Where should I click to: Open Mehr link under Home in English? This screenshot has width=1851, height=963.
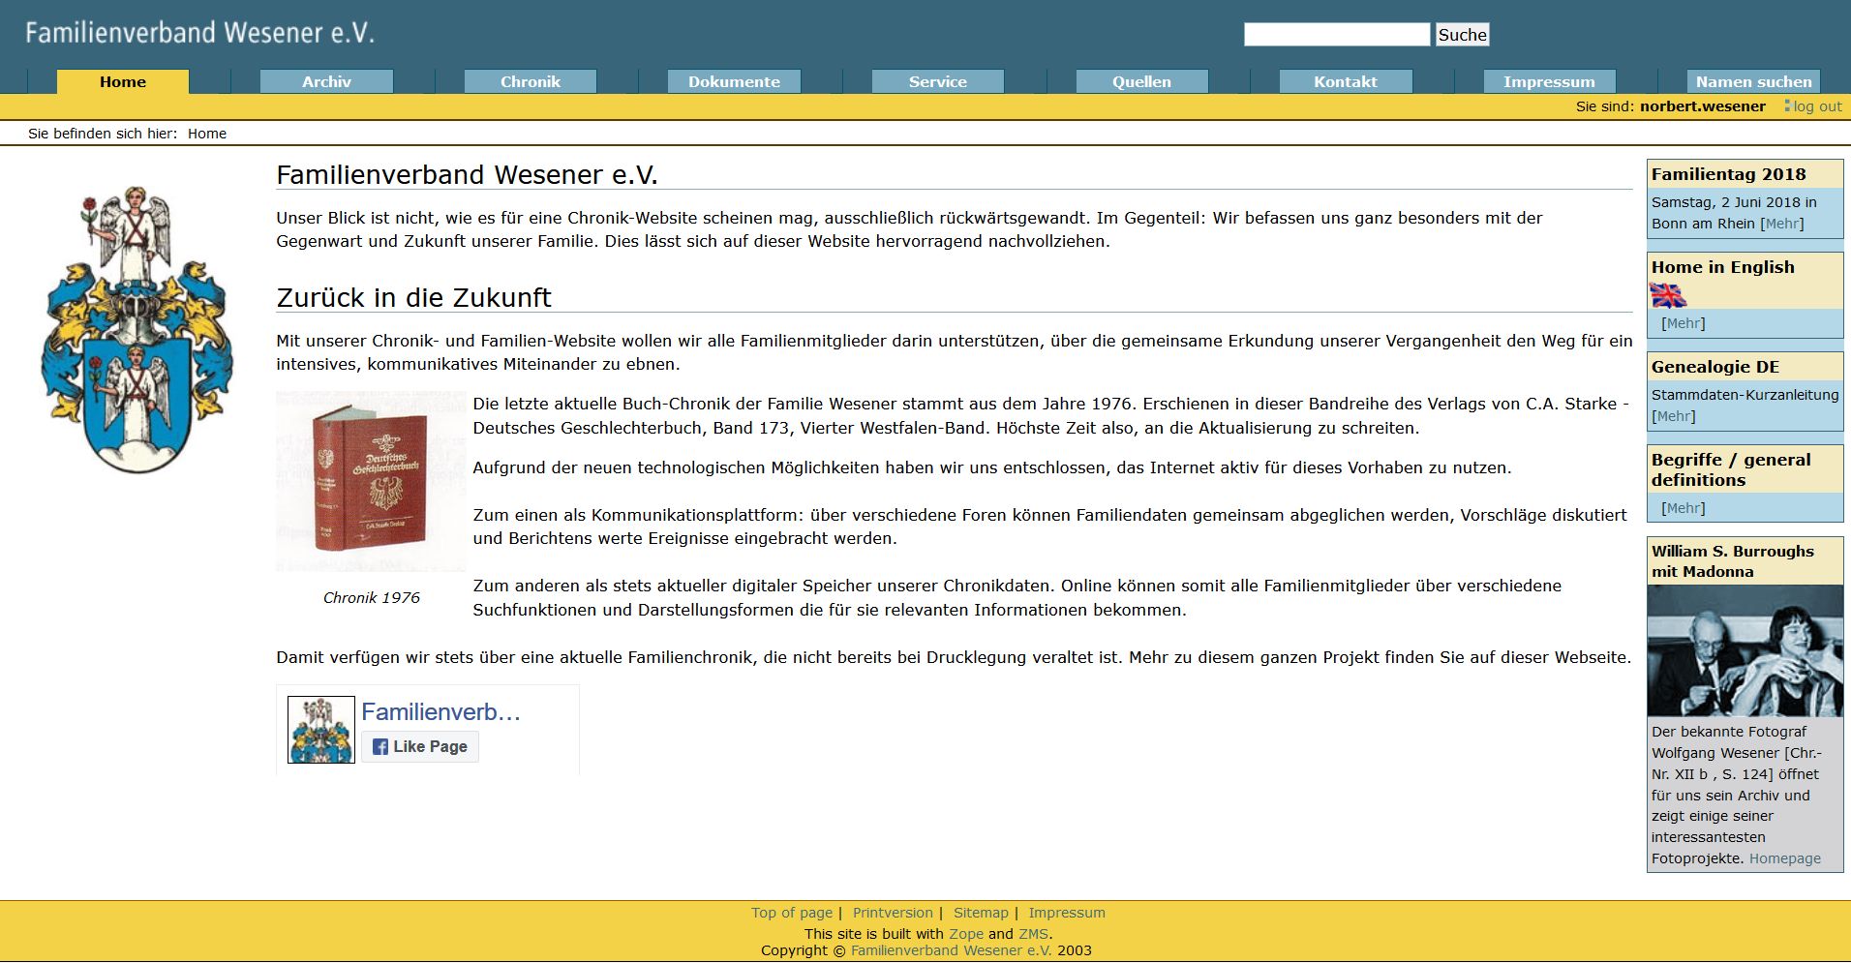coord(1684,323)
